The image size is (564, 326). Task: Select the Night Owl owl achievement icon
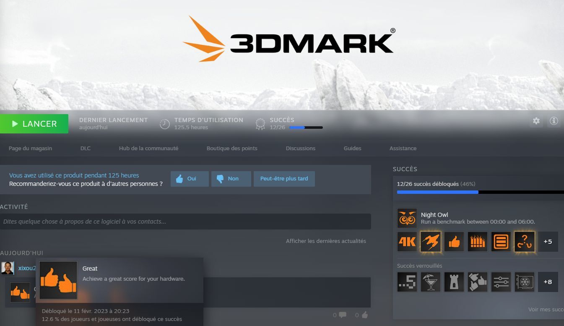[407, 218]
